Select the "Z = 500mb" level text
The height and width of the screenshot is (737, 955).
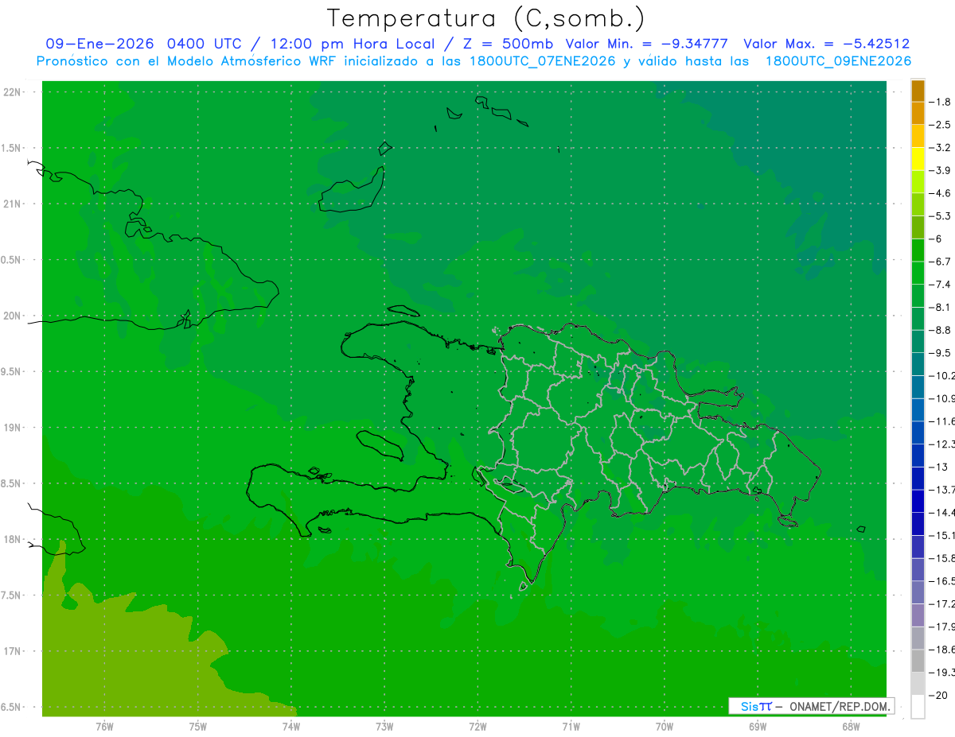coord(507,44)
